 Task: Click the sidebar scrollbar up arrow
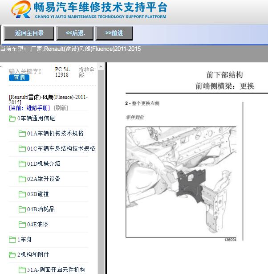(101, 66)
